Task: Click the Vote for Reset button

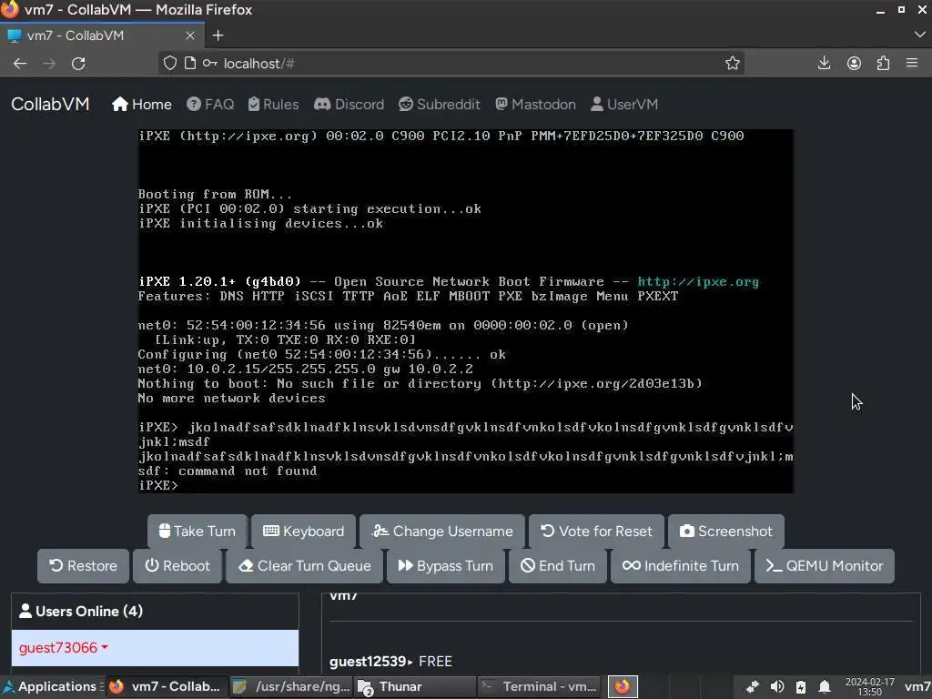Action: (596, 531)
